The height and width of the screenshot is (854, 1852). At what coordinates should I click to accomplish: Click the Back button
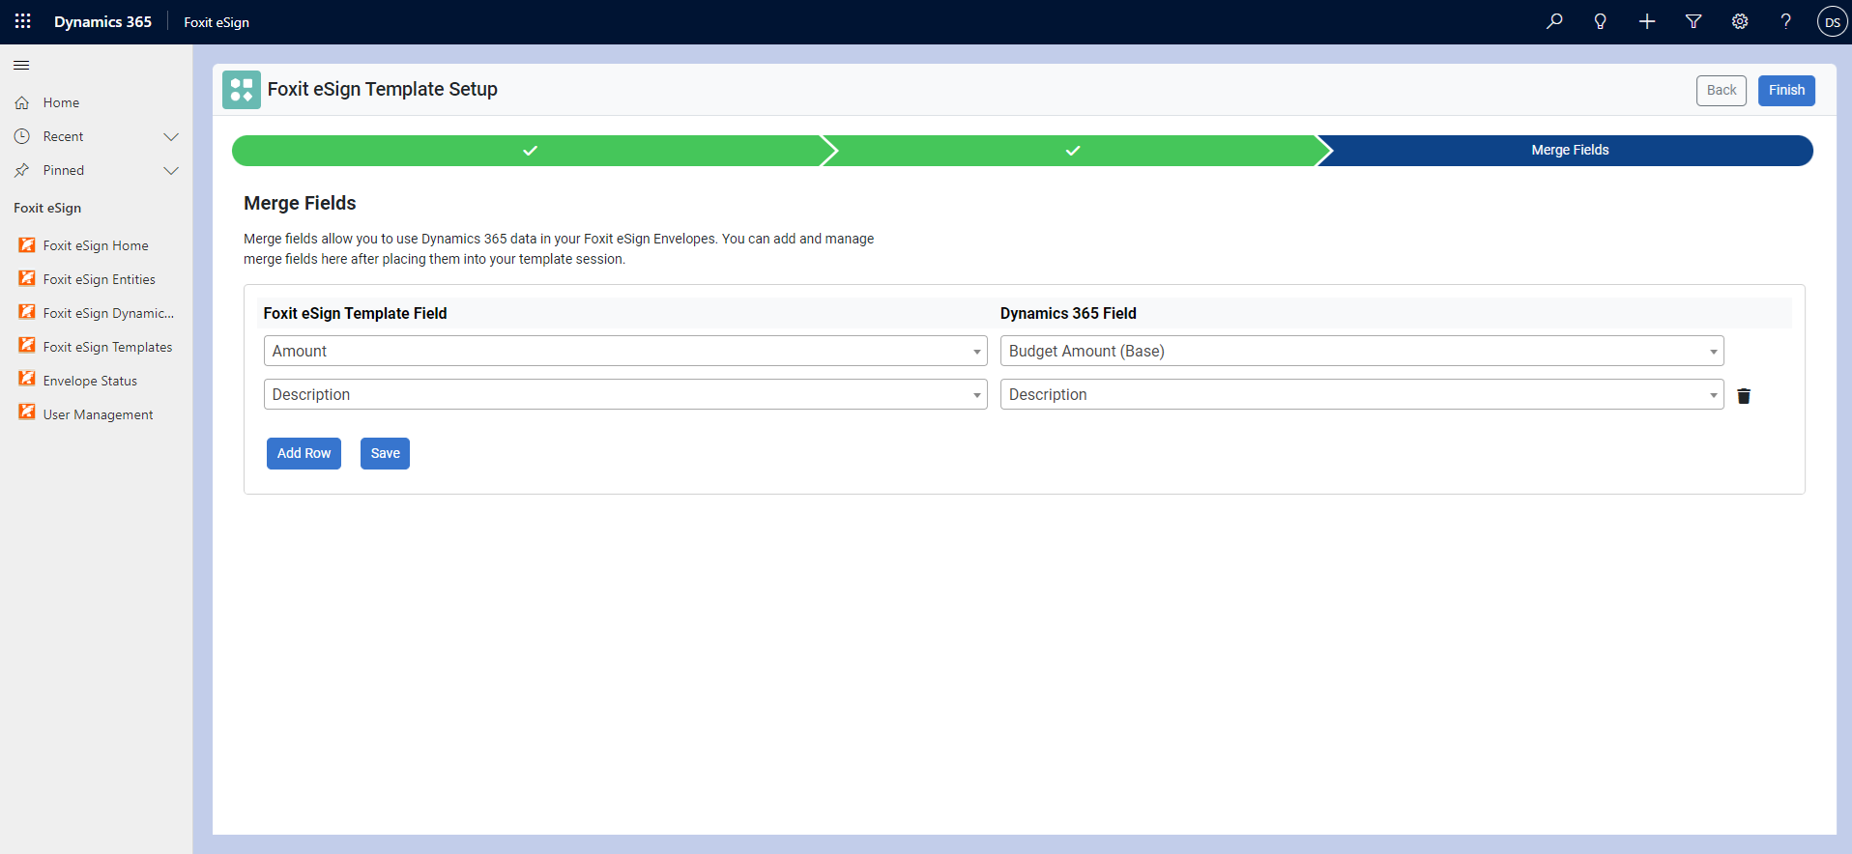pos(1722,90)
